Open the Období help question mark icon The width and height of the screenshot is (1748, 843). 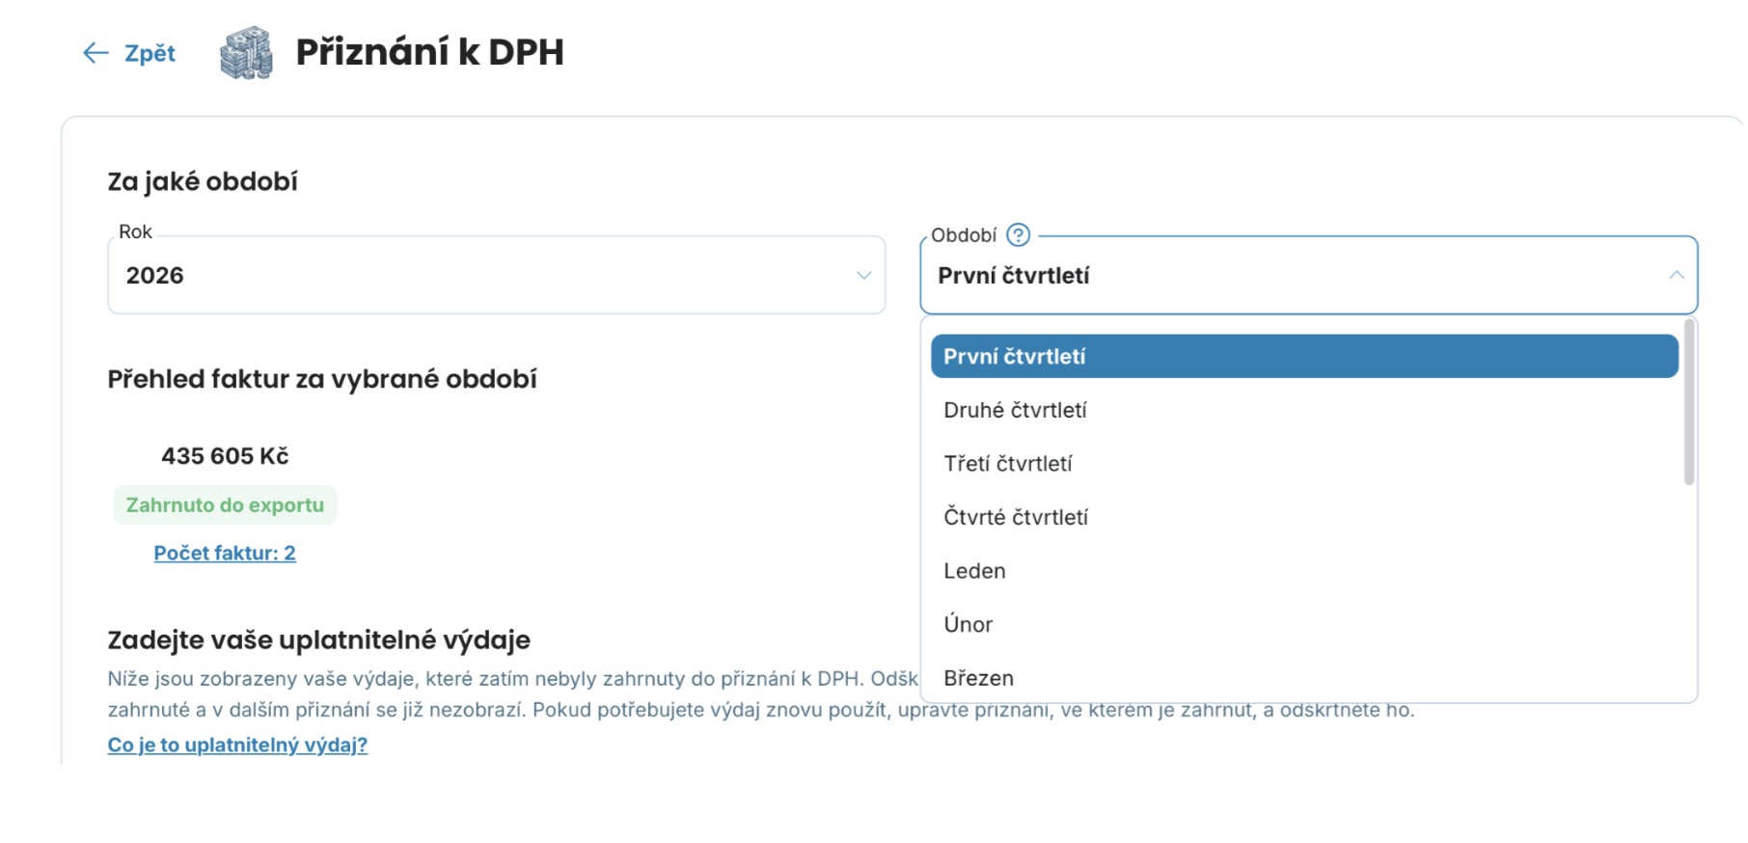1018,234
